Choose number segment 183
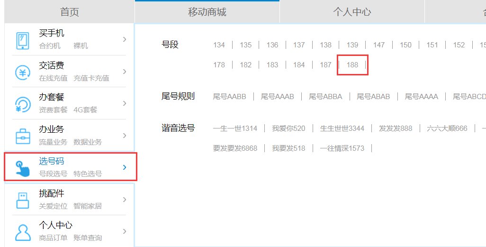Image resolution: width=486 pixels, height=247 pixels. [x=272, y=65]
